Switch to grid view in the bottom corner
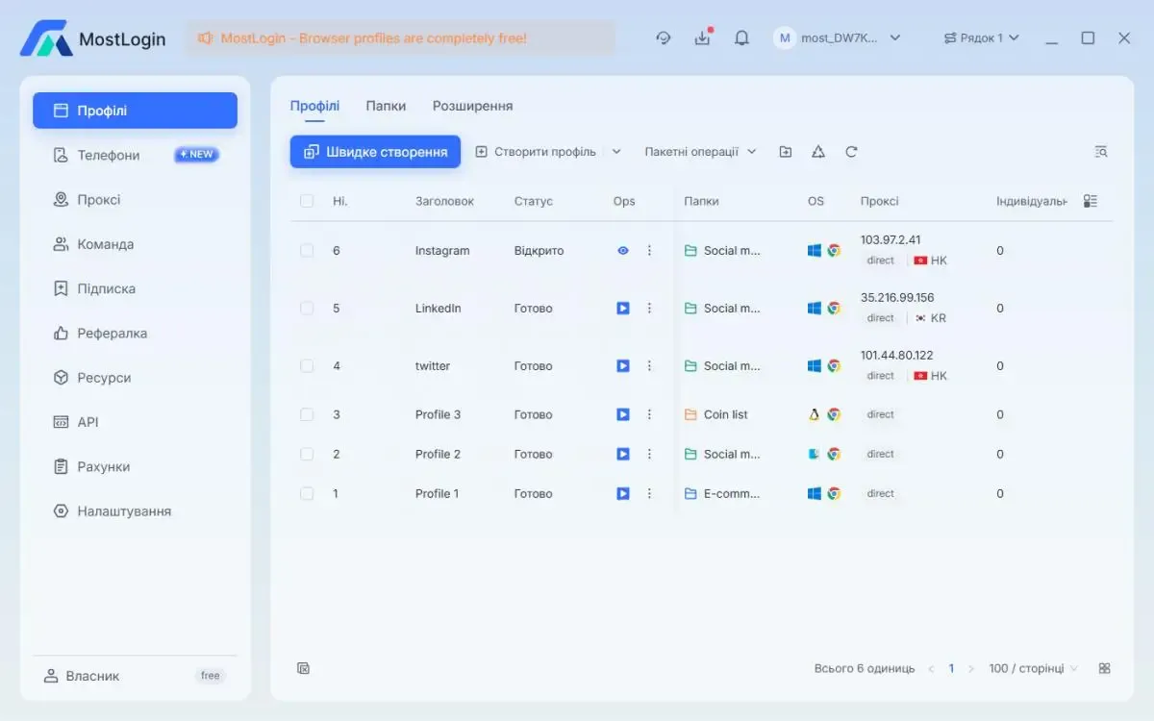 pos(1104,668)
